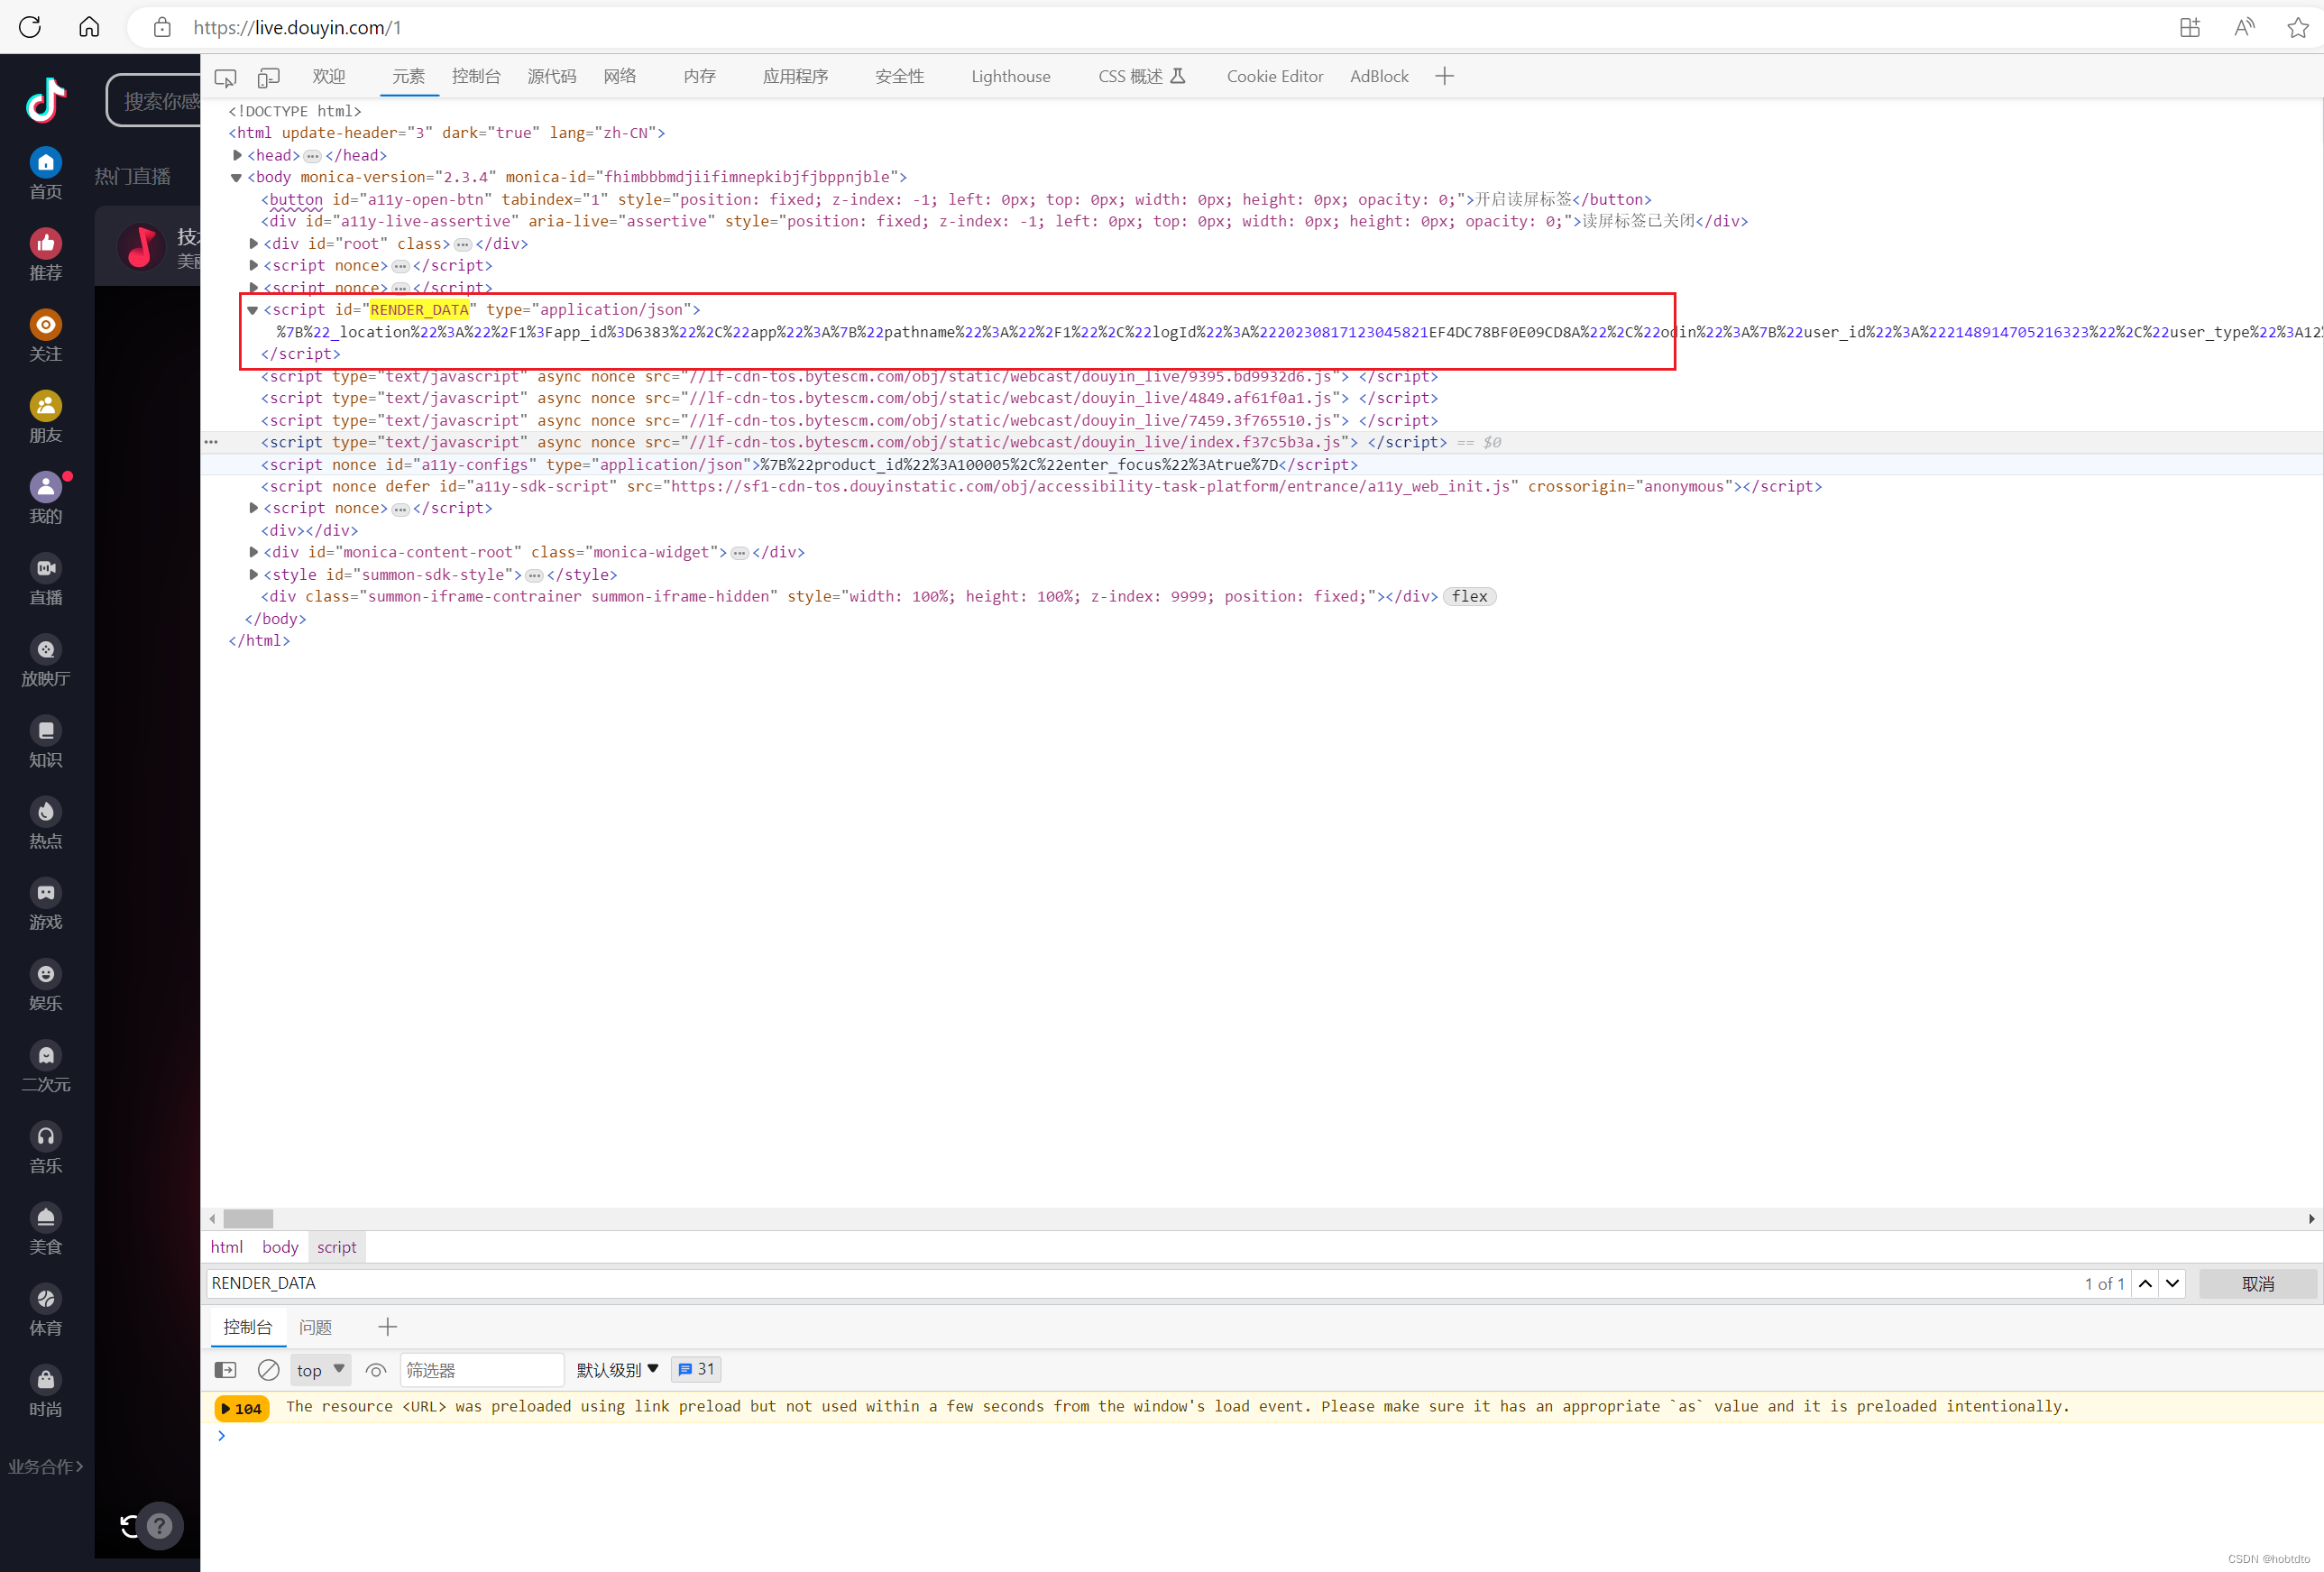Click the console 筛选器 filter field
2324x1572 pixels.
pyautogui.click(x=482, y=1369)
